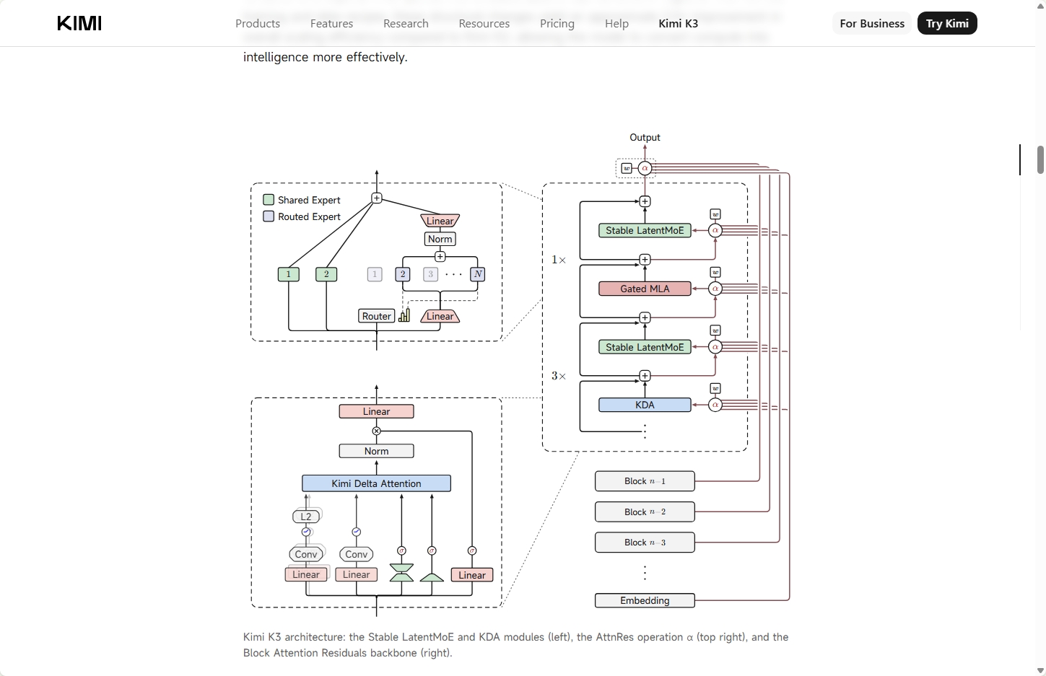
Task: Click the text "intelligence more effectively."
Action: (x=326, y=57)
